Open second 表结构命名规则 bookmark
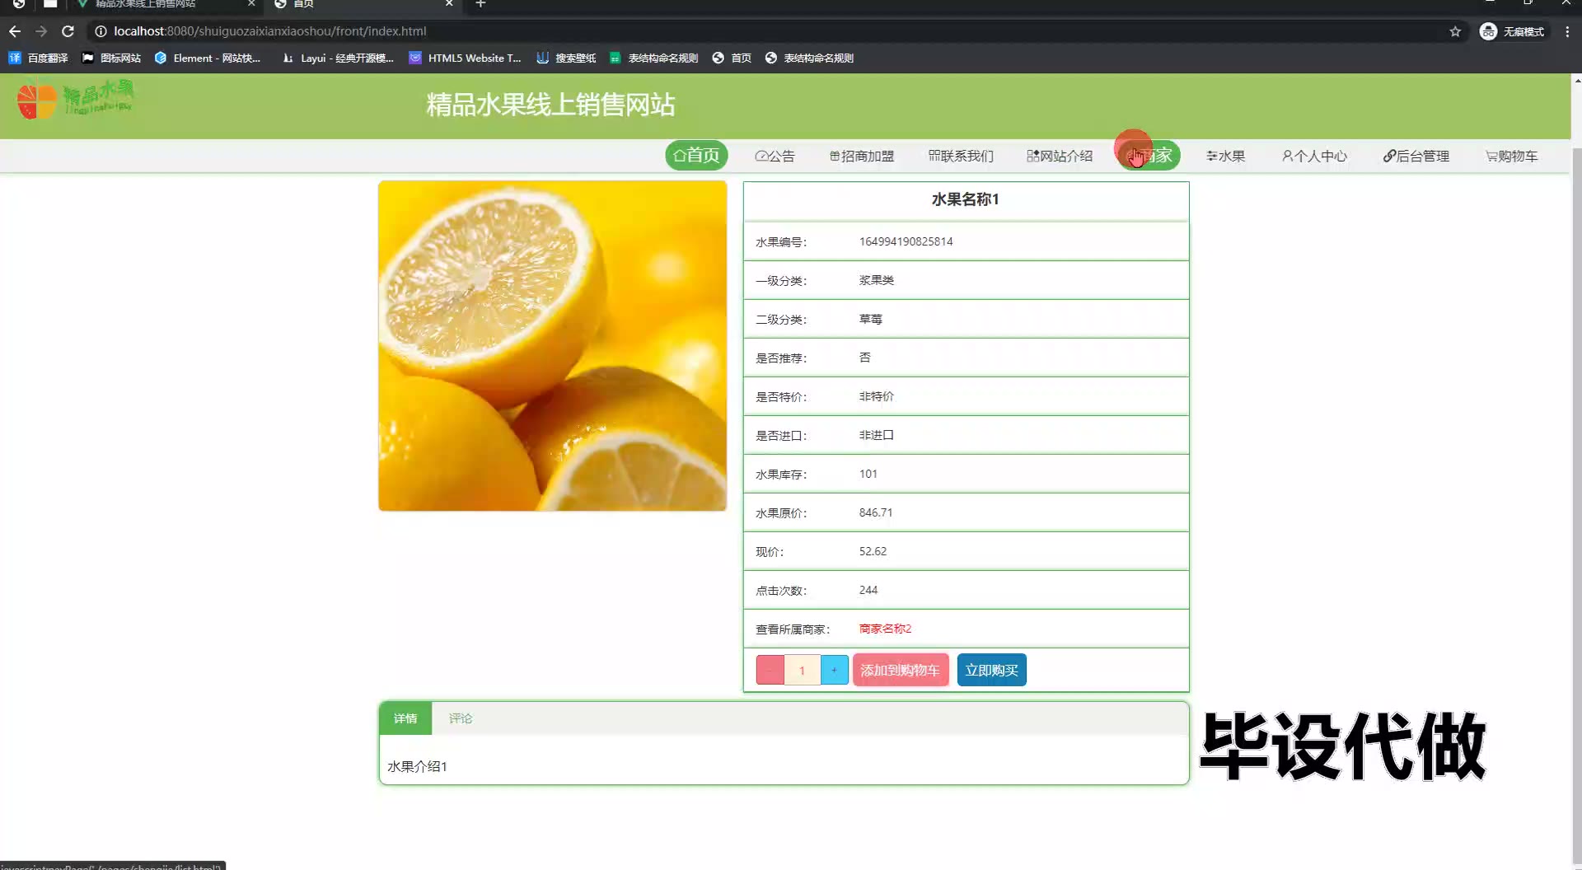The width and height of the screenshot is (1582, 870). coord(810,58)
